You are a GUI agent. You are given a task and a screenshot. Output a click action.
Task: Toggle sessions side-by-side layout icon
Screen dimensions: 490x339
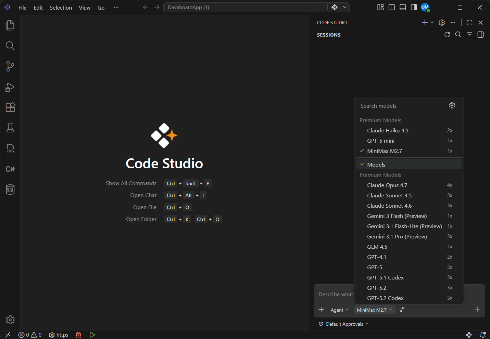click(x=481, y=35)
